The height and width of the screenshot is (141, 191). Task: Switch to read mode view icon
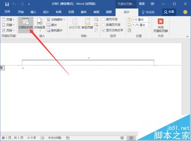(x=122, y=138)
